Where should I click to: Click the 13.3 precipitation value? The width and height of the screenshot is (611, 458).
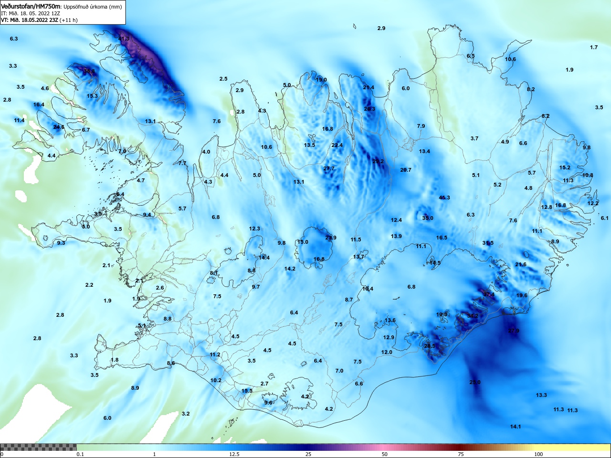[x=541, y=395]
